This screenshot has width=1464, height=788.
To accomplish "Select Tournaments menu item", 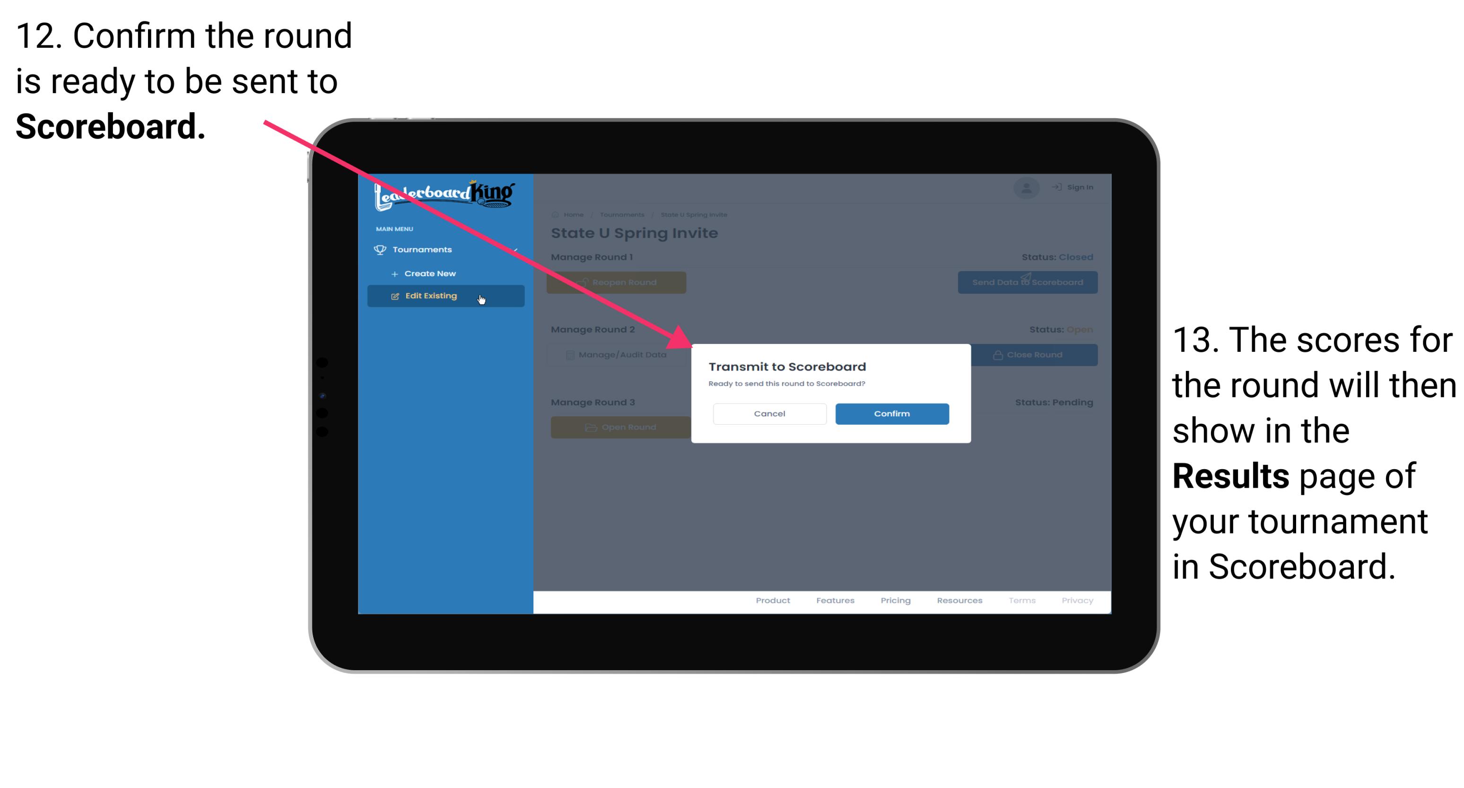I will [423, 249].
